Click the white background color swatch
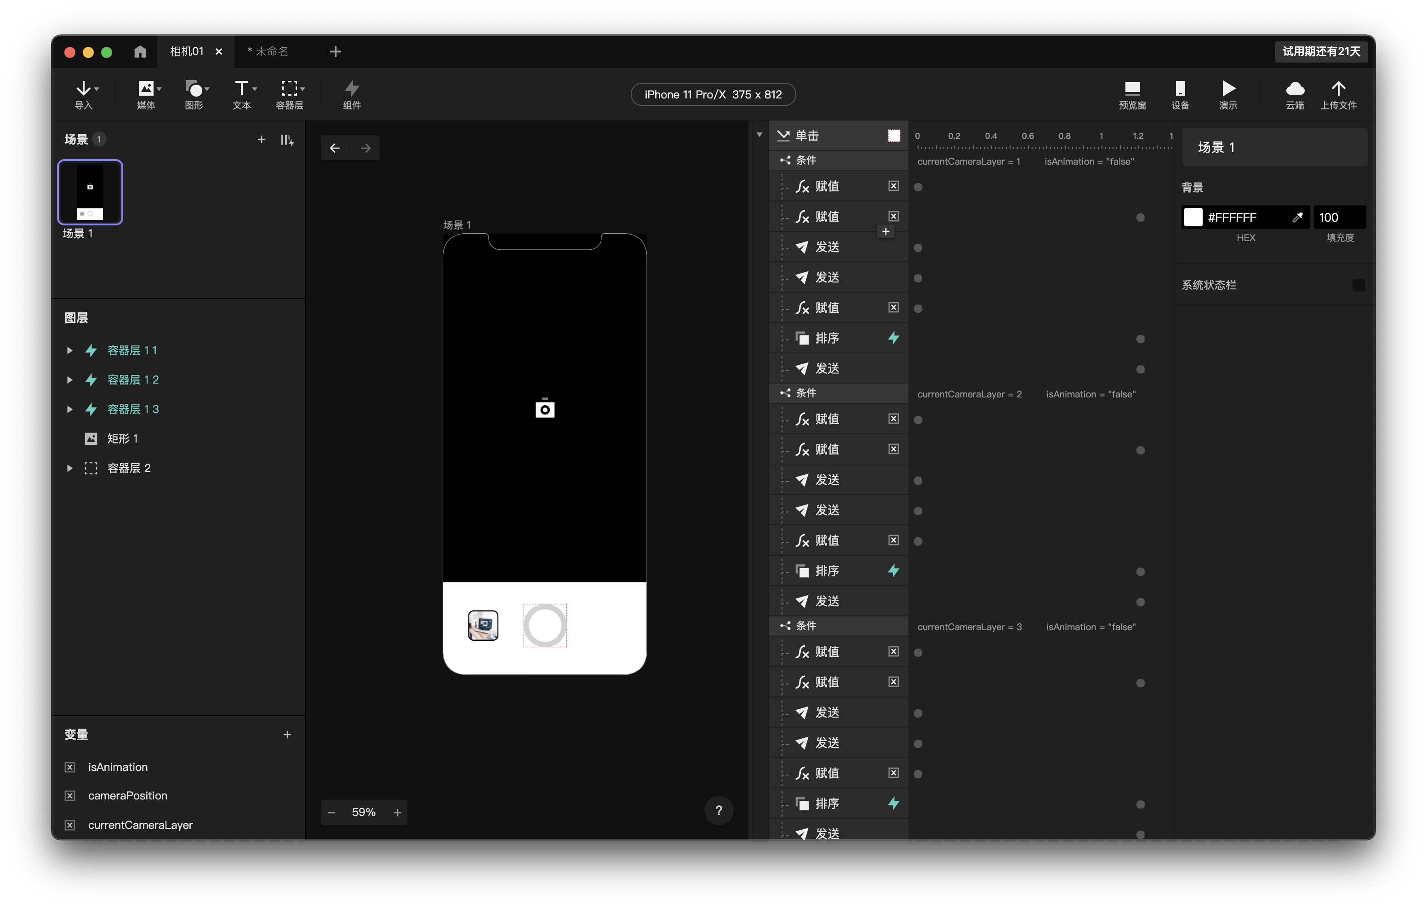This screenshot has height=908, width=1427. coord(1193,217)
